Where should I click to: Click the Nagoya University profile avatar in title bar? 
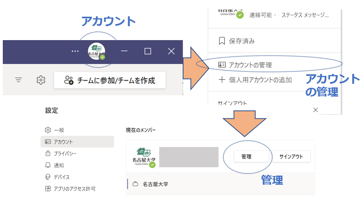[x=97, y=51]
